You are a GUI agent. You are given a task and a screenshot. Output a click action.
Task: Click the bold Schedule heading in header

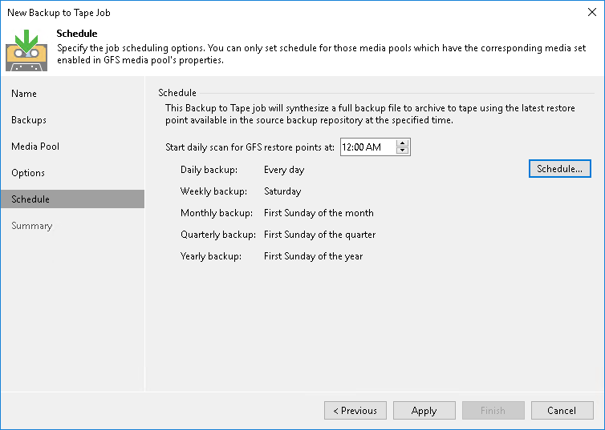point(77,34)
